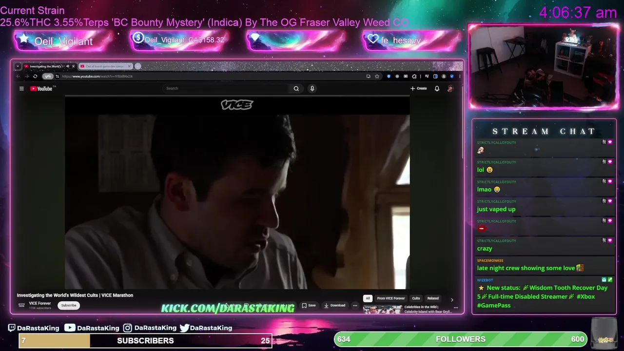Screen dimensions: 624x351
Task: Reload the page with the browser refresh icon
Action: (x=35, y=76)
